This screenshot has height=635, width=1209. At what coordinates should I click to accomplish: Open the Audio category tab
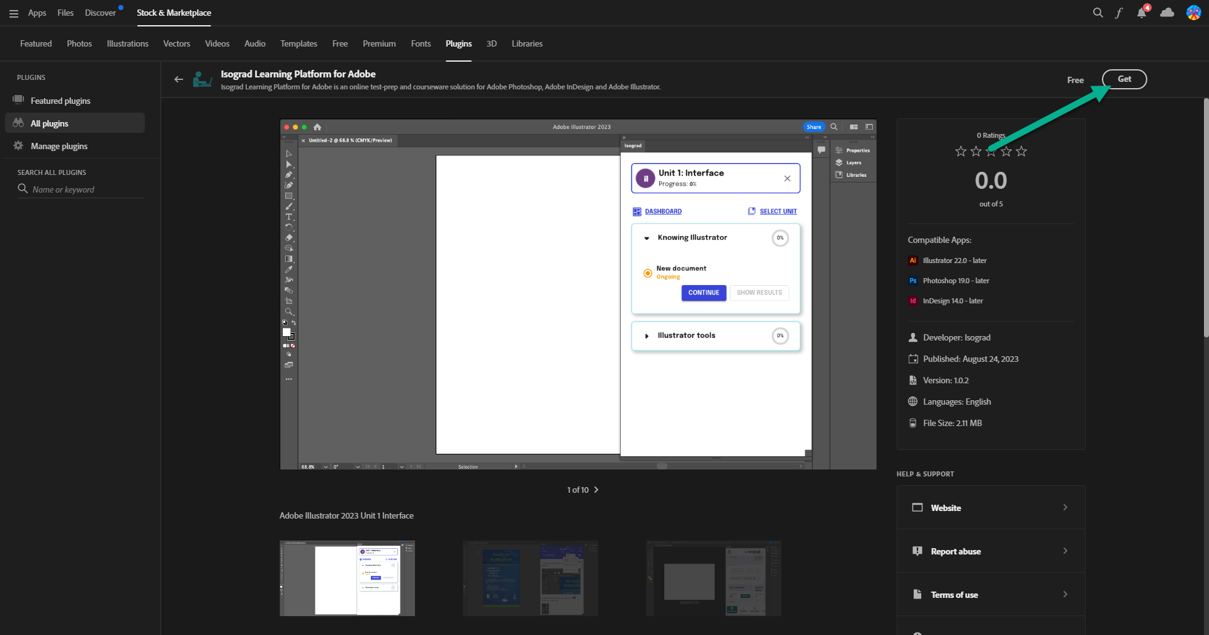[x=255, y=43]
